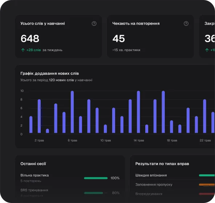Select the Впорядкування exercise row
This screenshot has height=203, width=215.
pyautogui.click(x=175, y=194)
